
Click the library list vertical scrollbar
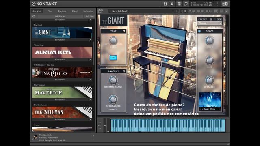tap(94, 53)
